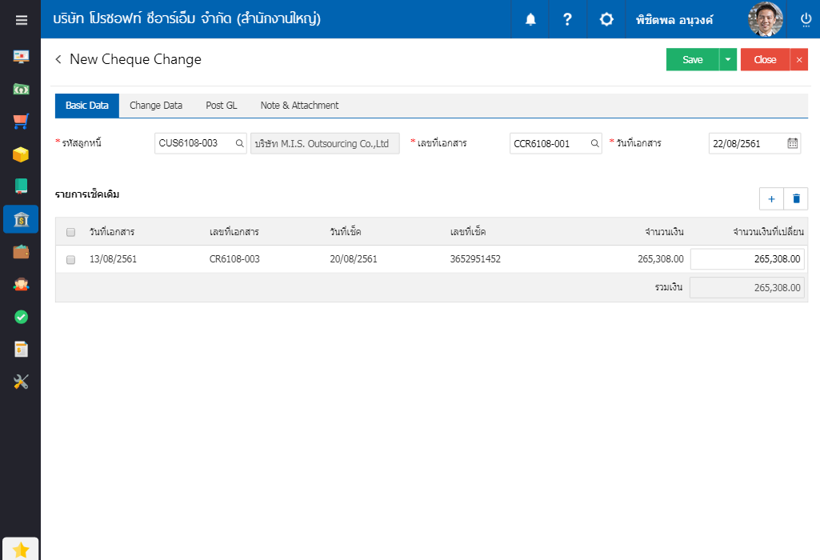Delete selected cheque with trash icon

click(796, 198)
